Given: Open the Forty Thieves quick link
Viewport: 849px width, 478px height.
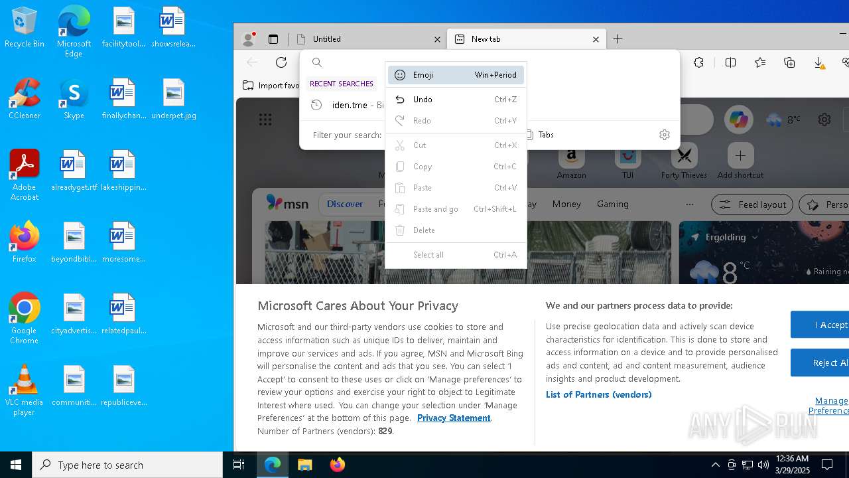Looking at the screenshot, I should click(x=684, y=162).
